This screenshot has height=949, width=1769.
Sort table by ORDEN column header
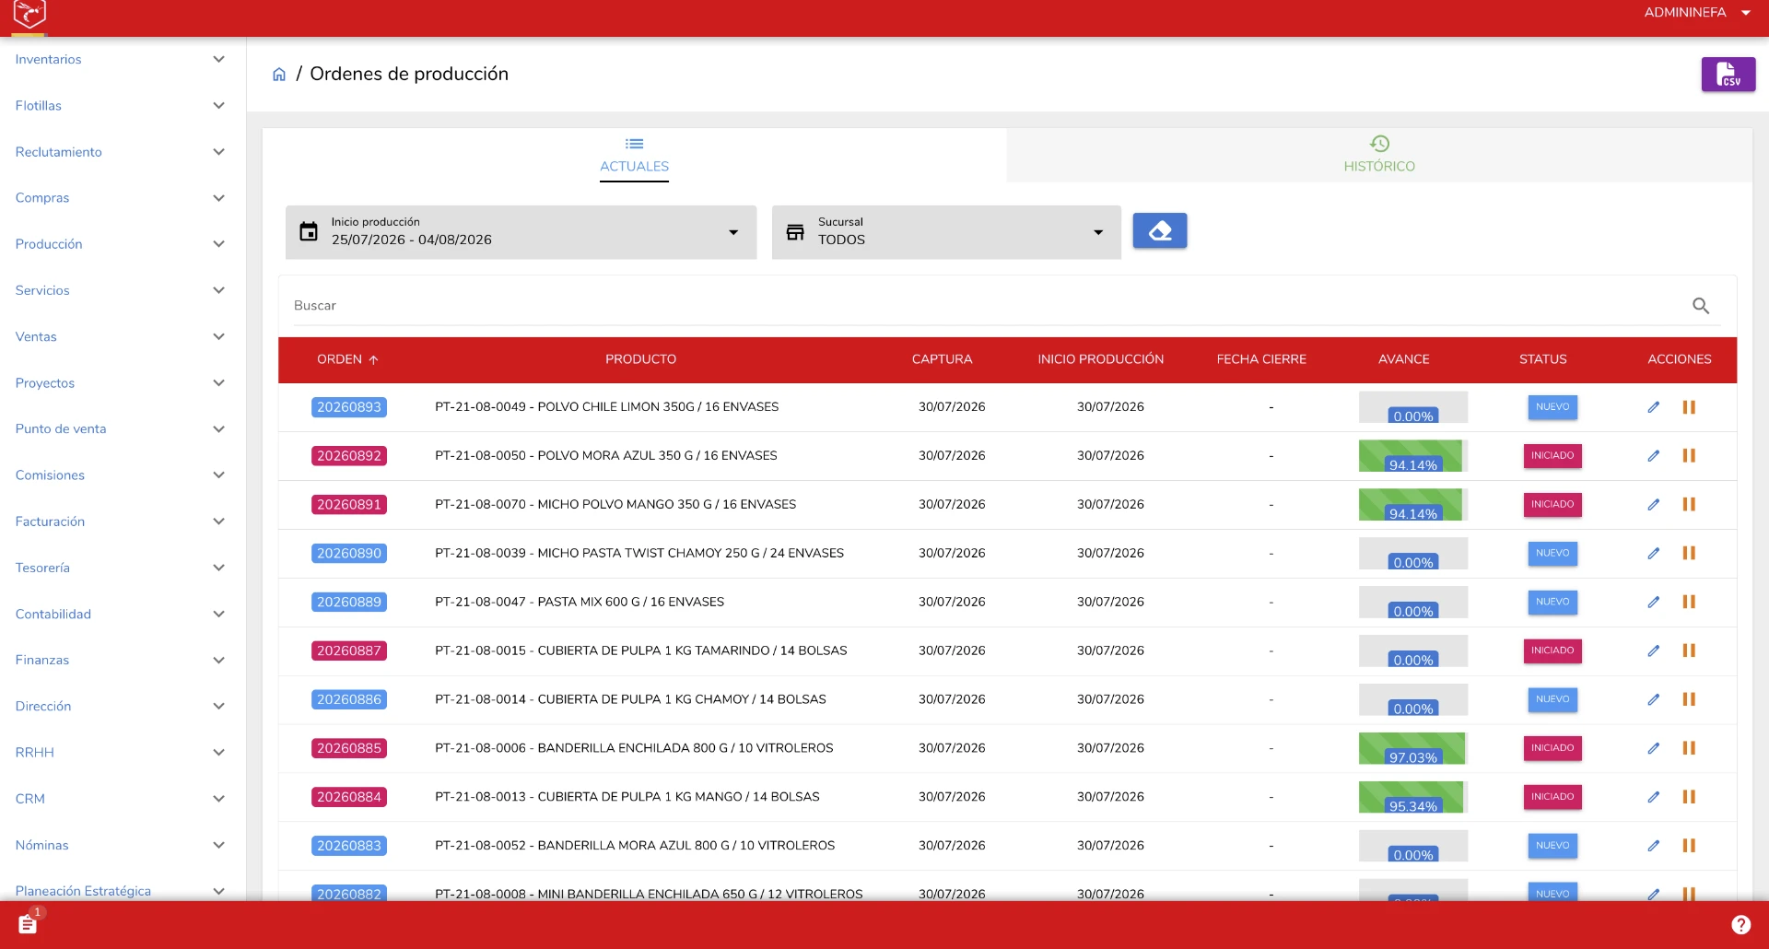347,359
